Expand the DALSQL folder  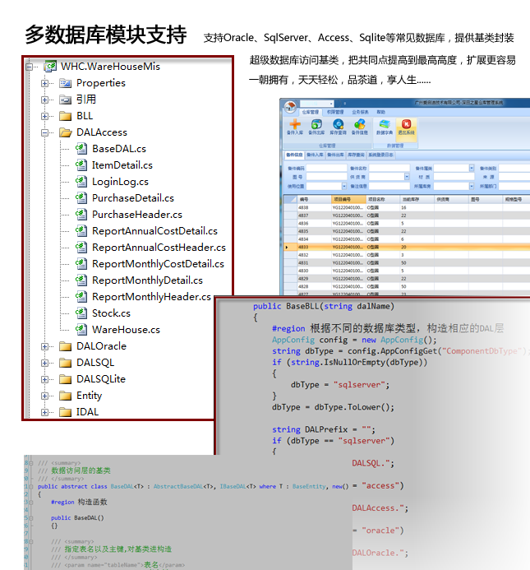click(x=44, y=364)
